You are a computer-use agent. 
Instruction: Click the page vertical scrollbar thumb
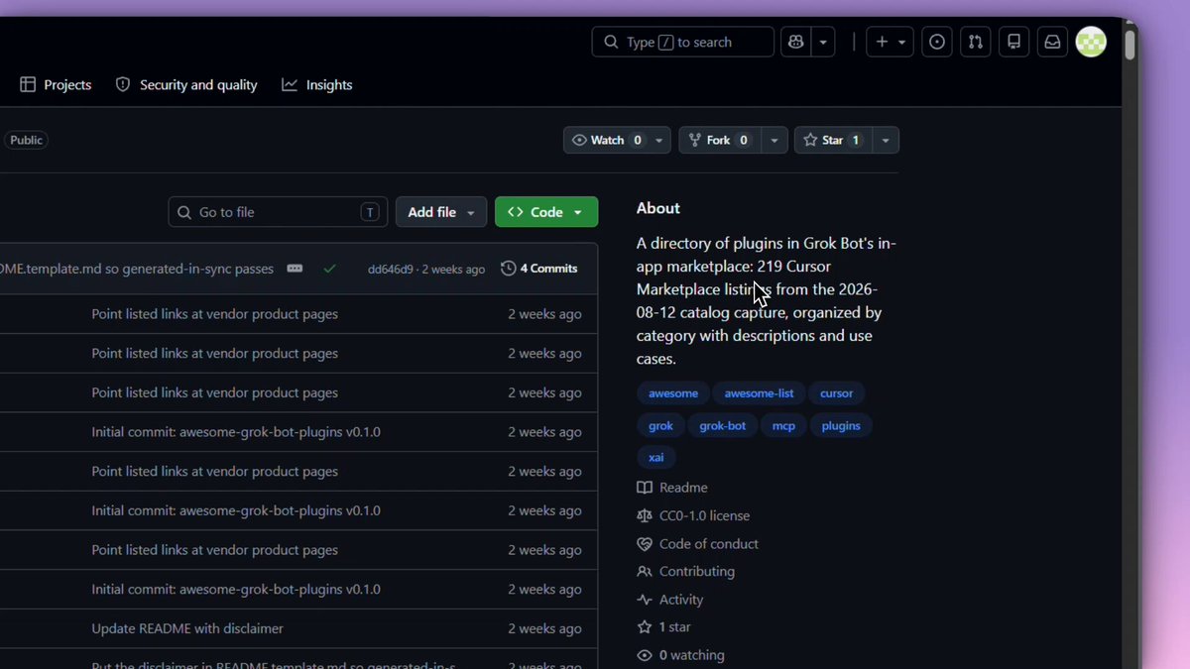(1130, 45)
